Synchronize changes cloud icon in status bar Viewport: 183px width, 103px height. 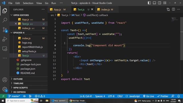pyautogui.click(x=24, y=96)
